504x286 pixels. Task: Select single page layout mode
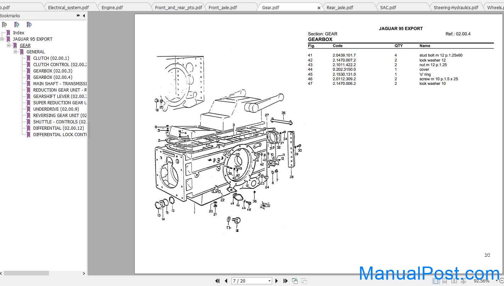pos(436,281)
